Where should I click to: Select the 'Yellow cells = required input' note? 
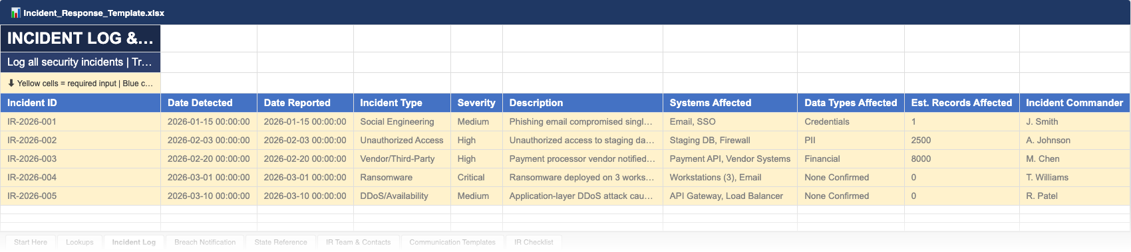pos(81,84)
